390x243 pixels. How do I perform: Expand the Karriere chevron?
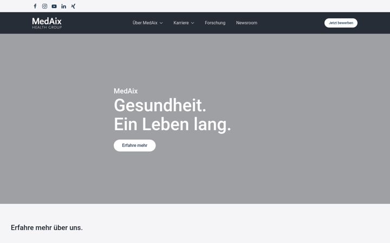[192, 23]
